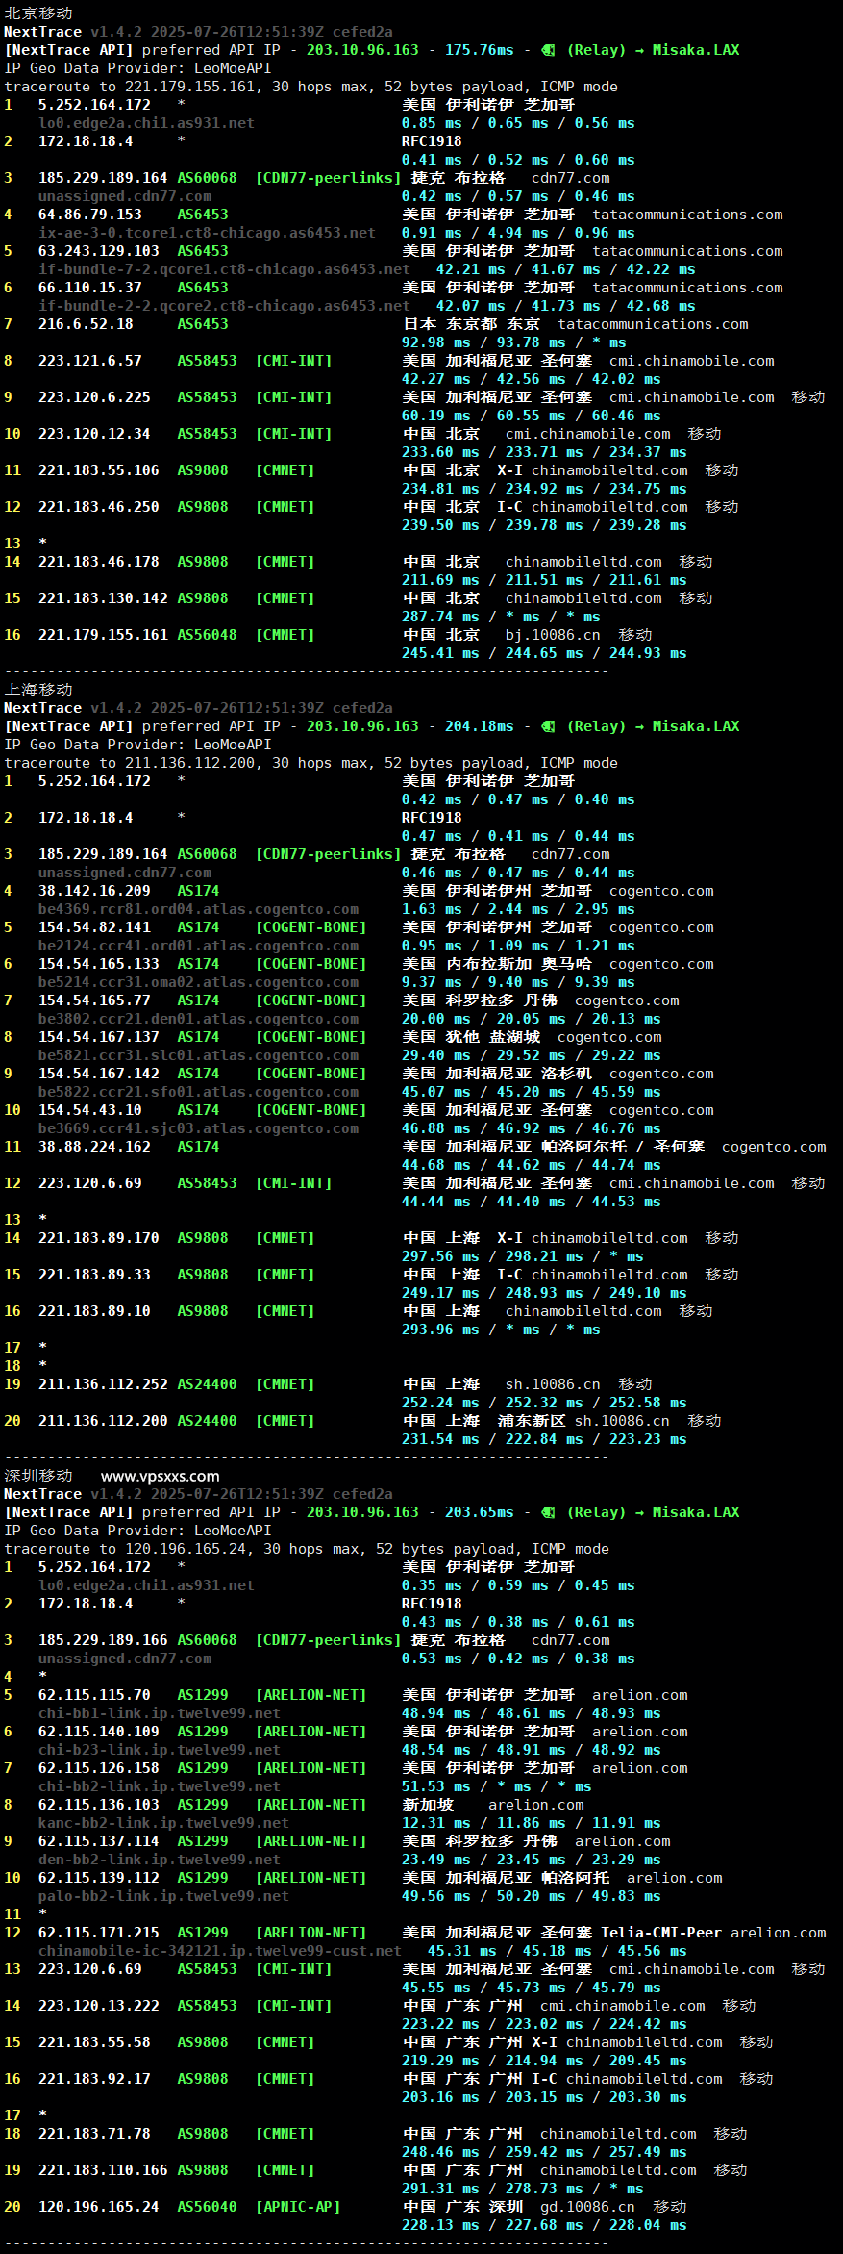Select hop IP "62.115.136.103"
Image resolution: width=843 pixels, height=2254 pixels.
pyautogui.click(x=99, y=1805)
